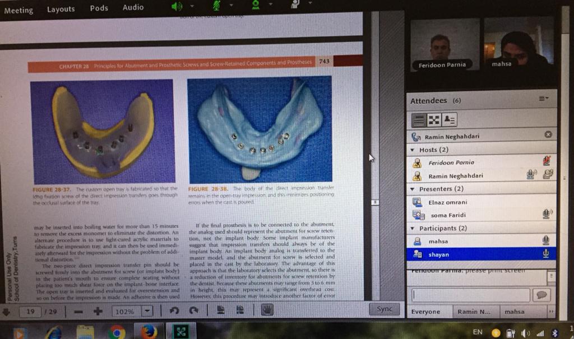This screenshot has width=574, height=339.
Task: Open the raise-hand status dropdown arrow
Action: [x=309, y=5]
